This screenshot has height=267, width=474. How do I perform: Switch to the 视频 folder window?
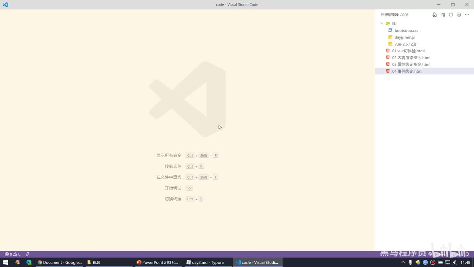(x=109, y=262)
